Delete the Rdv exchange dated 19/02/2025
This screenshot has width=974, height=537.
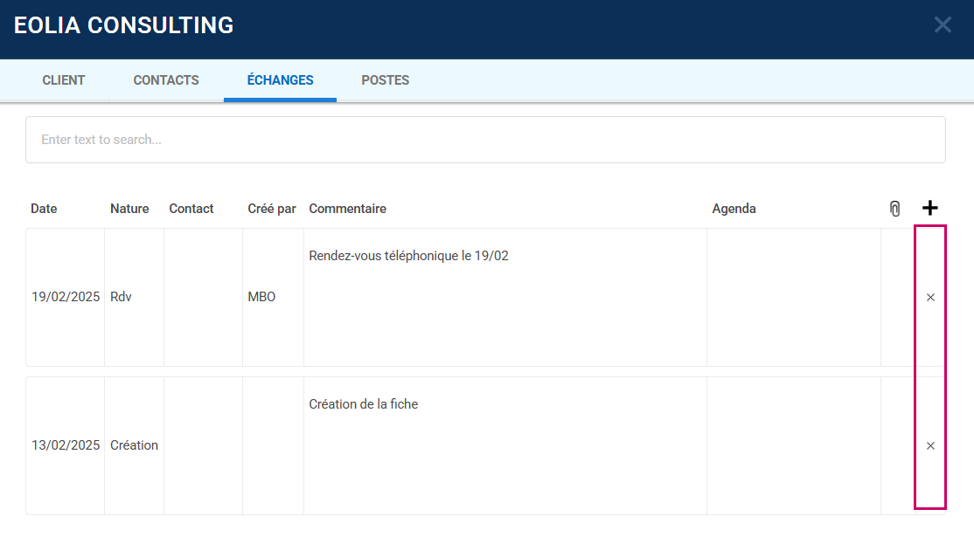click(x=930, y=298)
